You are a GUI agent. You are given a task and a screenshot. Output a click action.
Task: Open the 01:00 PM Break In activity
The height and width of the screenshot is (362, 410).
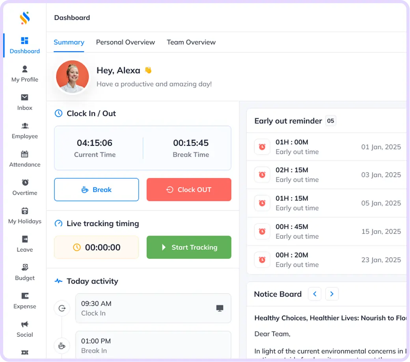[153, 345]
